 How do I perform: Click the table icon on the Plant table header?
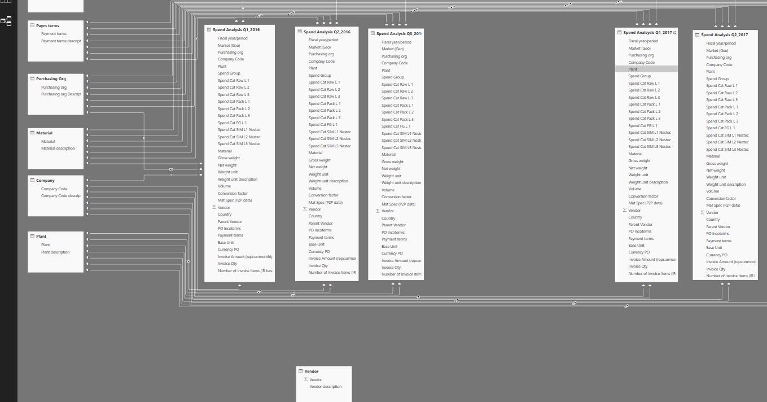[x=32, y=236]
